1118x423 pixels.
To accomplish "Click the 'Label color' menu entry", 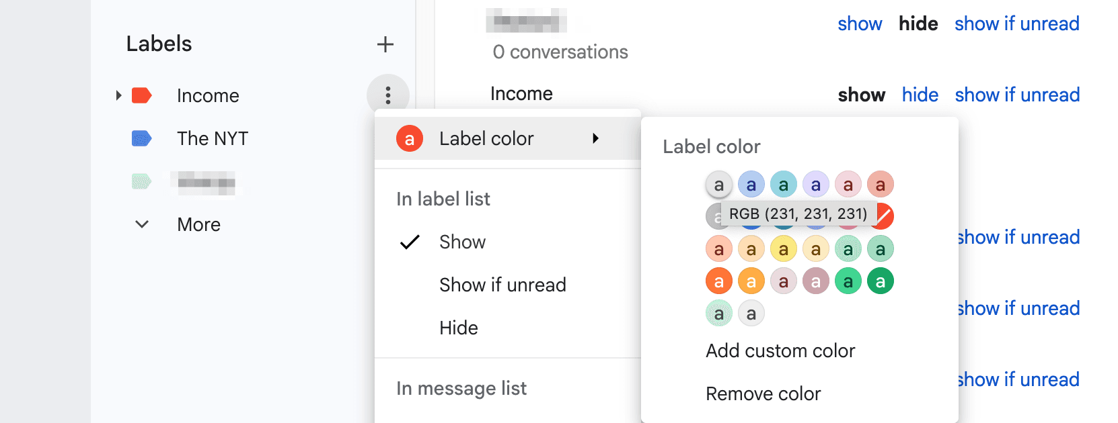I will tap(486, 138).
